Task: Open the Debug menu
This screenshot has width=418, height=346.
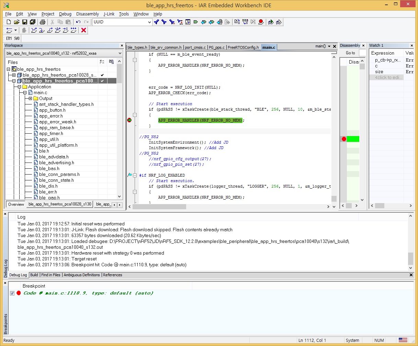Action: click(65, 14)
